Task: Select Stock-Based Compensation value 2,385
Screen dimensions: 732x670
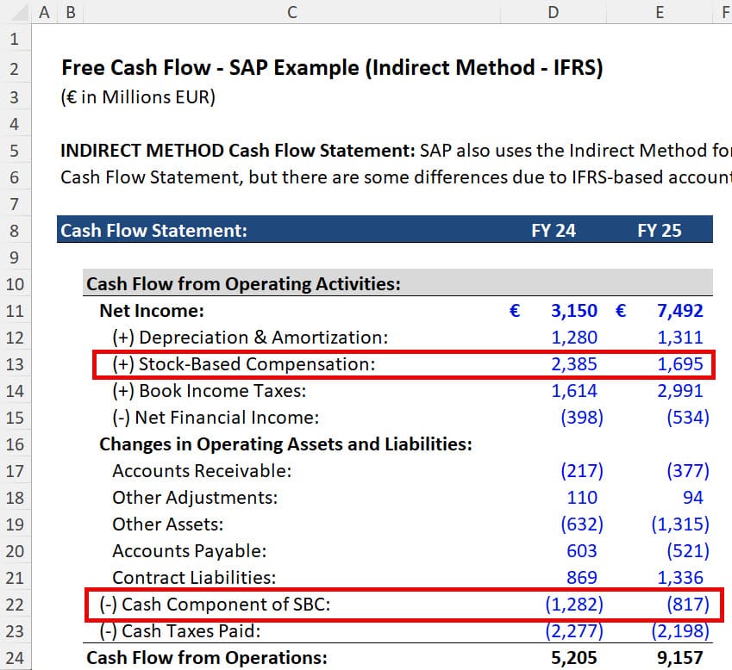Action: [x=573, y=364]
